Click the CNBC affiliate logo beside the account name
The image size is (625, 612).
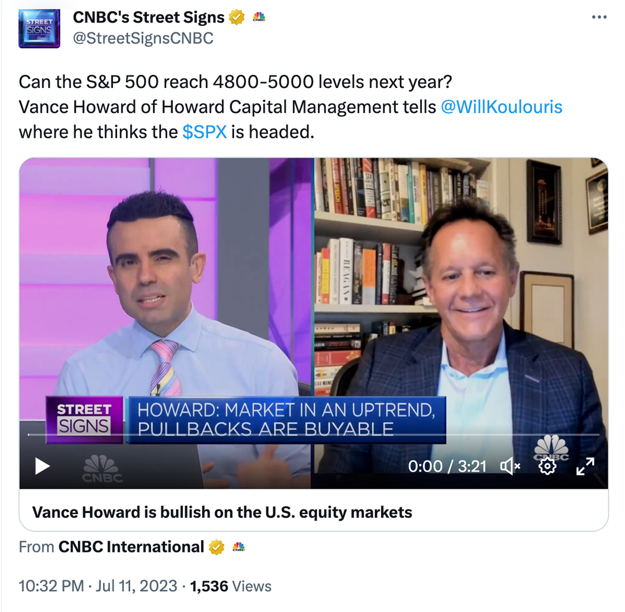tap(258, 17)
